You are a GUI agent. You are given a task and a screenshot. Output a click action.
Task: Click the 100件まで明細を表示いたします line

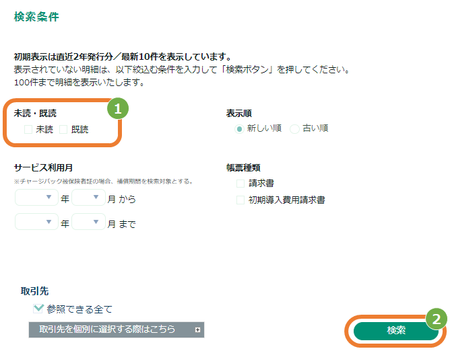tap(79, 83)
